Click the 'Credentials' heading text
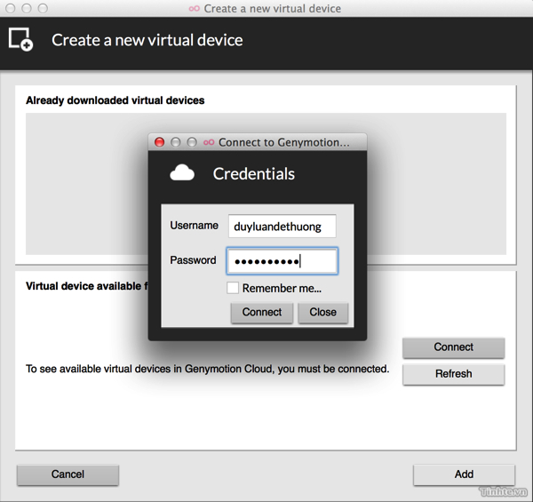The width and height of the screenshot is (533, 502). point(253,173)
